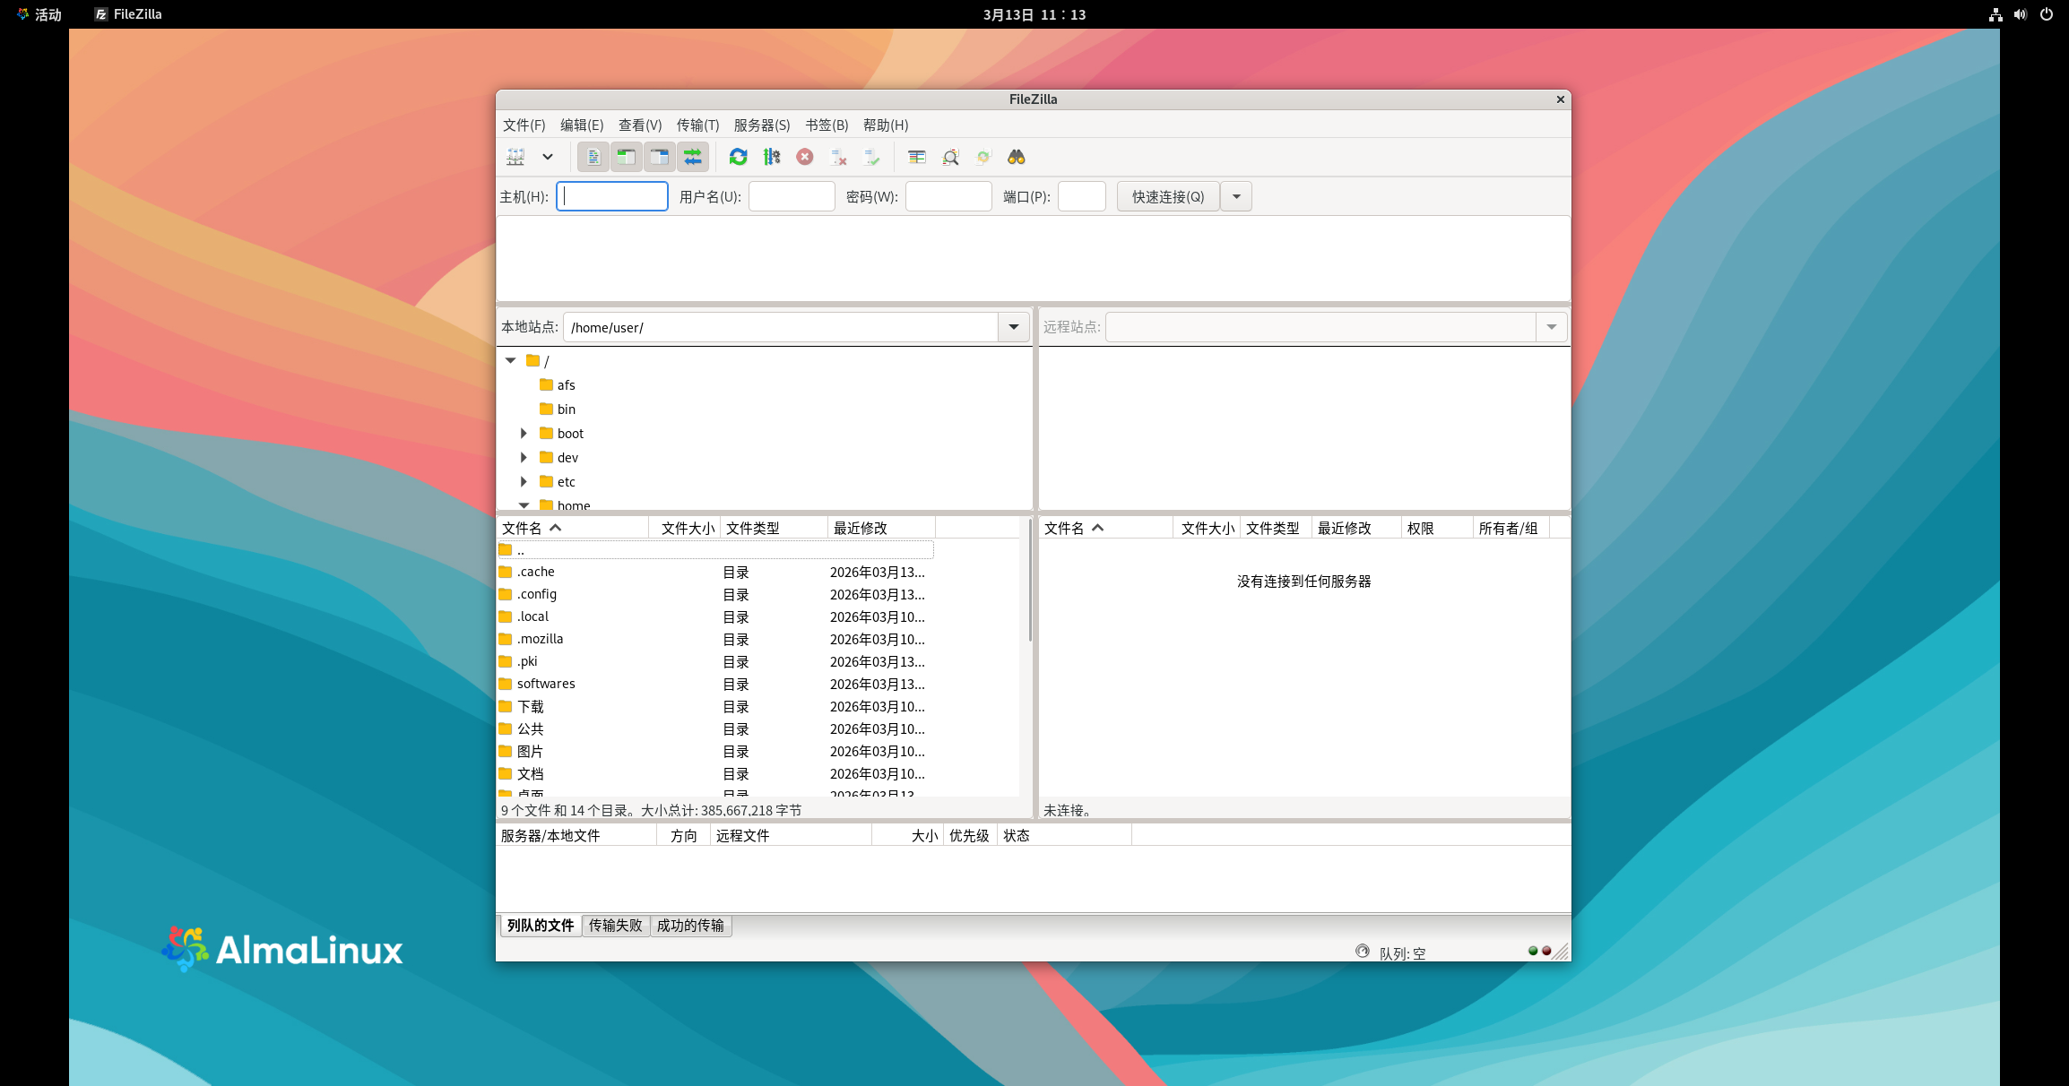This screenshot has width=2069, height=1086.
Task: Click the 用户名 input field
Action: pyautogui.click(x=791, y=196)
